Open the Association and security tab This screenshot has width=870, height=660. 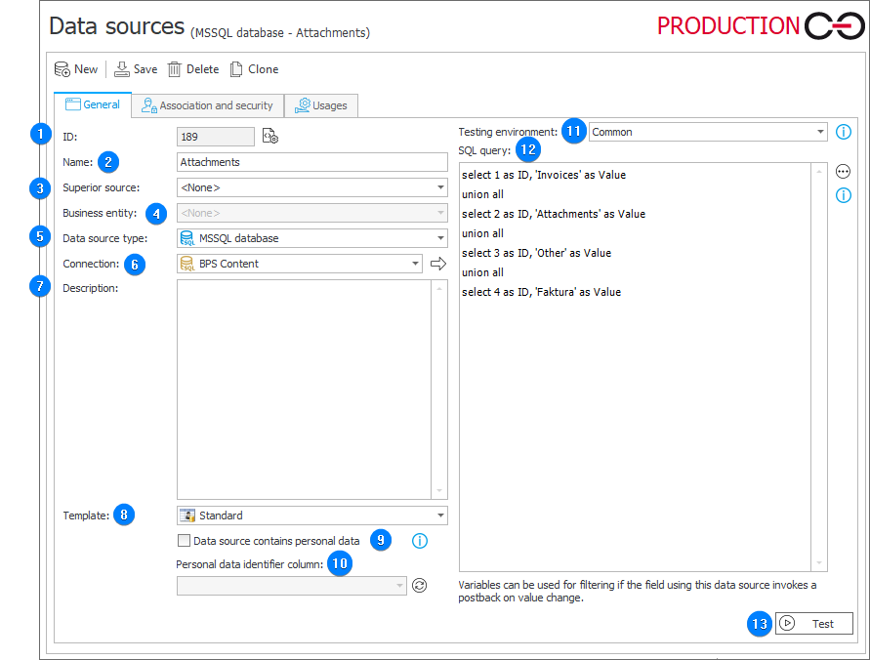tap(208, 105)
